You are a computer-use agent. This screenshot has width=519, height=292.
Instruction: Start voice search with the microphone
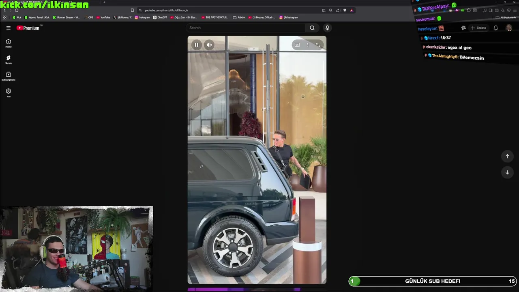[327, 28]
